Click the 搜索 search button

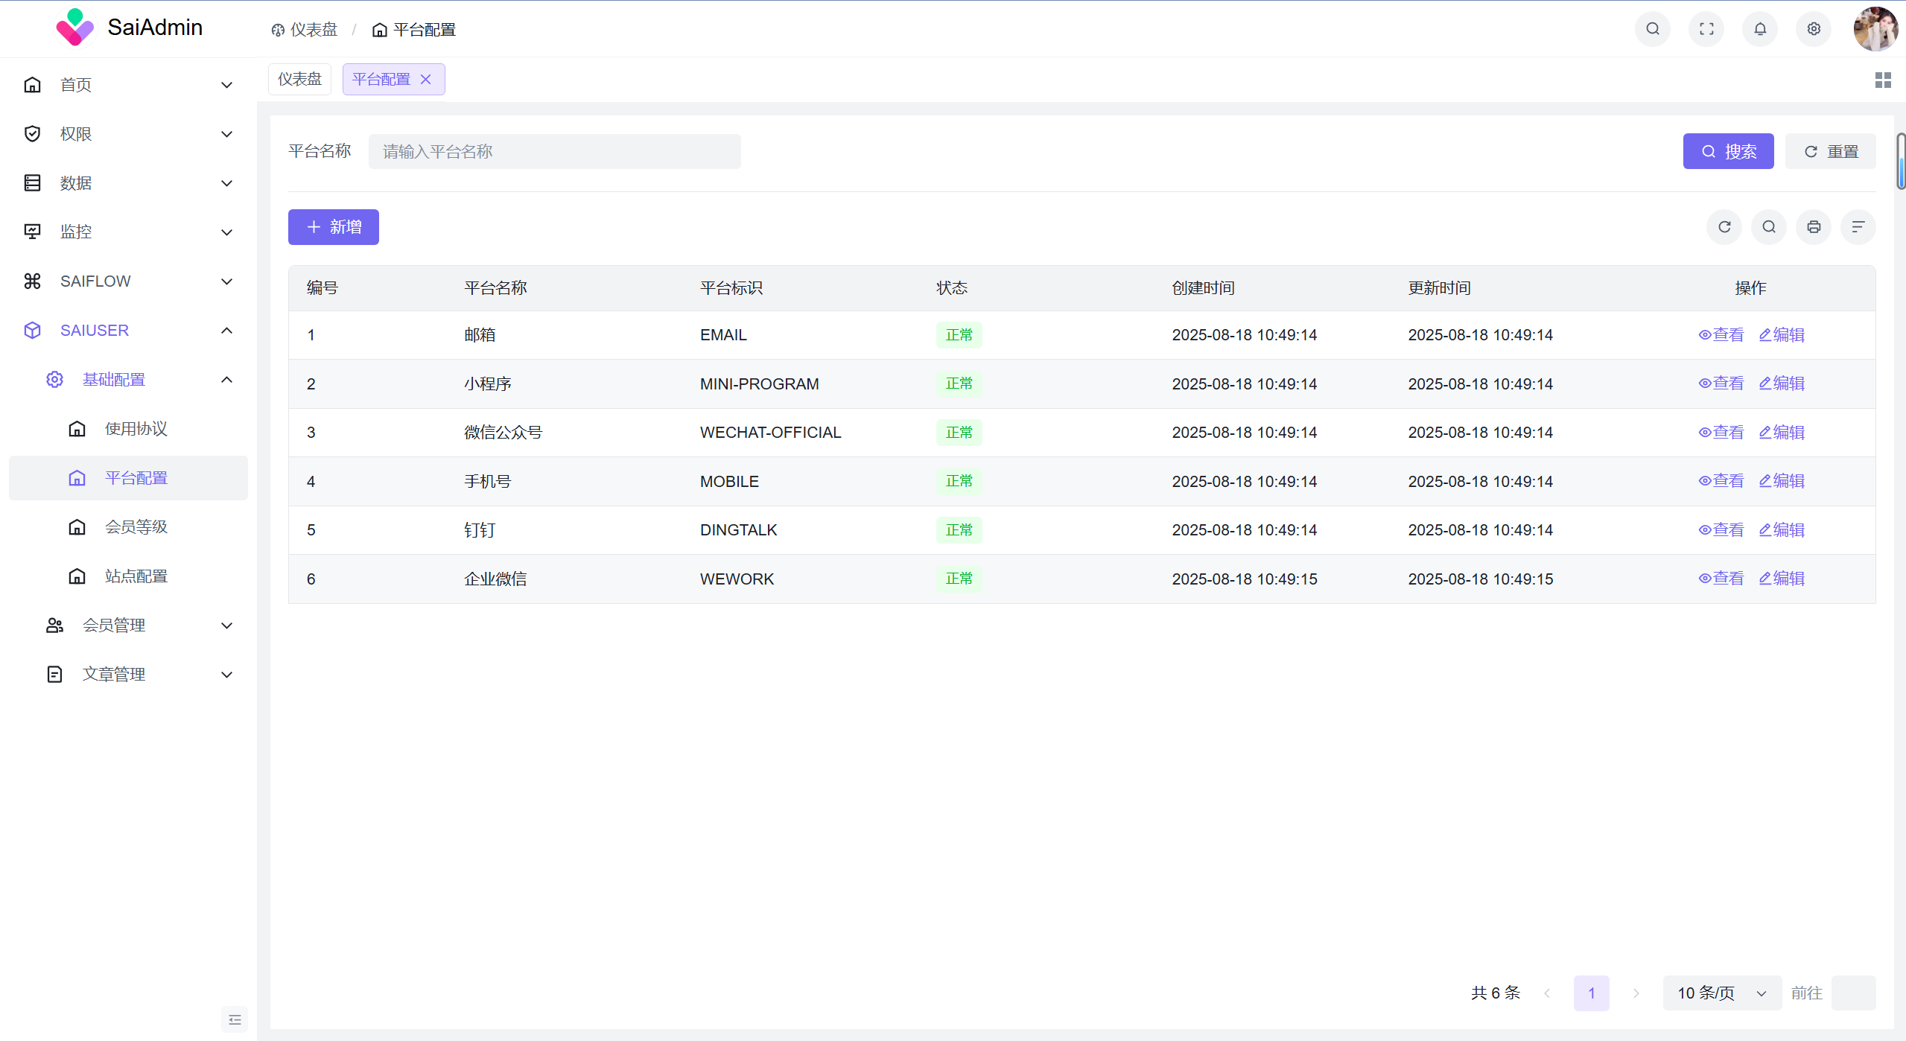pyautogui.click(x=1728, y=151)
